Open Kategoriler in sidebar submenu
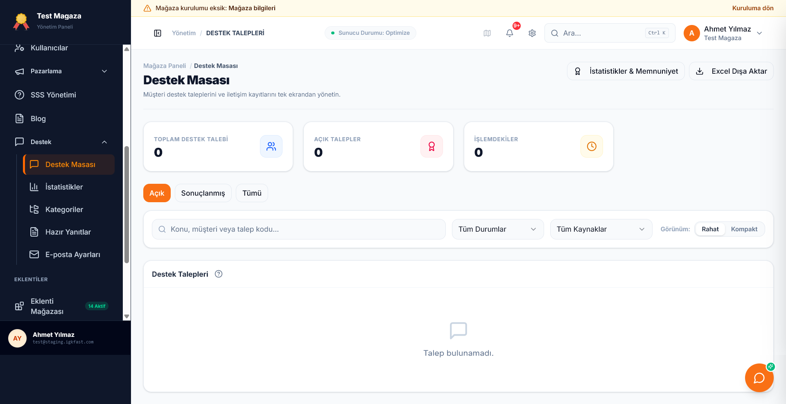The width and height of the screenshot is (786, 404). coord(69,210)
